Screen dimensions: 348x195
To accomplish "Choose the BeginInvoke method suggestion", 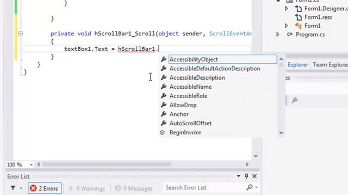I will point(185,132).
